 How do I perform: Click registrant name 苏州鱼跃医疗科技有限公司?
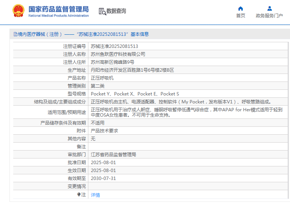[118, 54]
